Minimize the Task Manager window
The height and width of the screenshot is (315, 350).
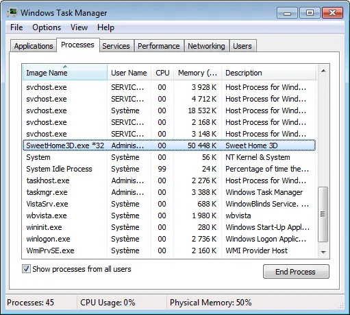[287, 13]
